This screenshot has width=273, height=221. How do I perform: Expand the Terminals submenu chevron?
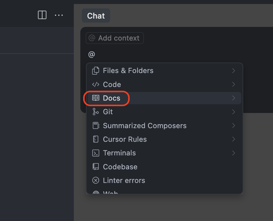[x=234, y=153]
